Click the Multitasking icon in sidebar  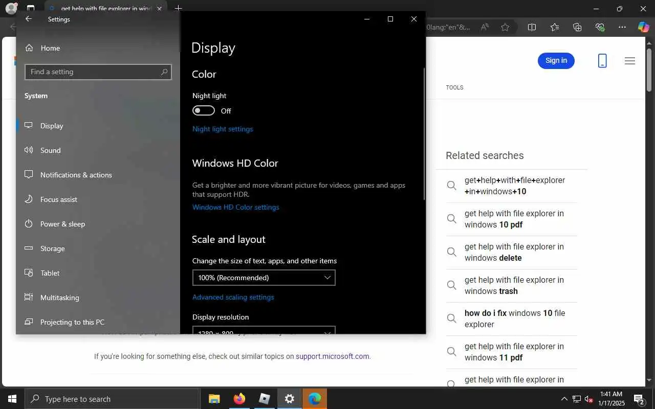[29, 298]
